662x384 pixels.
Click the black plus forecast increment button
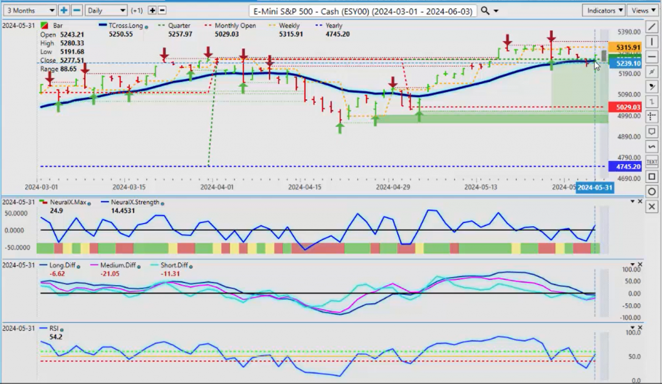pos(152,10)
